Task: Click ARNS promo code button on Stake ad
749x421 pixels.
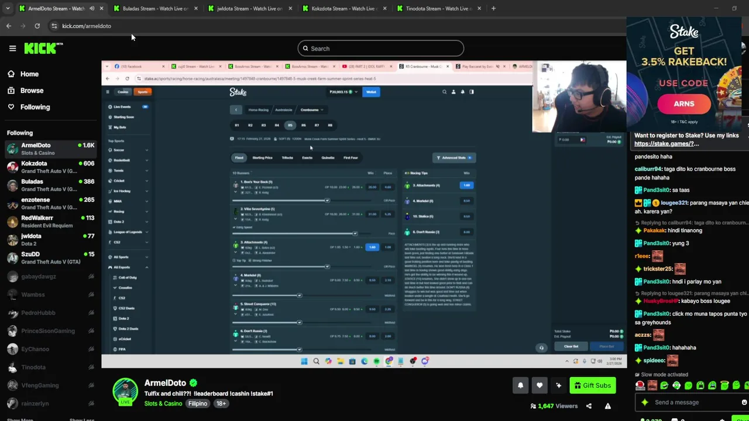Action: pyautogui.click(x=684, y=104)
